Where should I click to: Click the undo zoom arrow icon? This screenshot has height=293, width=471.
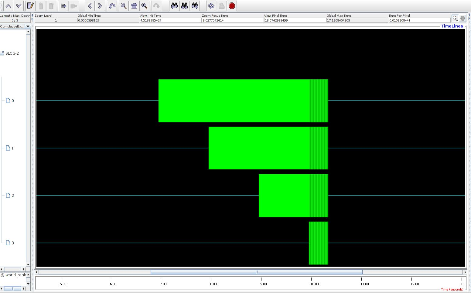click(x=112, y=6)
